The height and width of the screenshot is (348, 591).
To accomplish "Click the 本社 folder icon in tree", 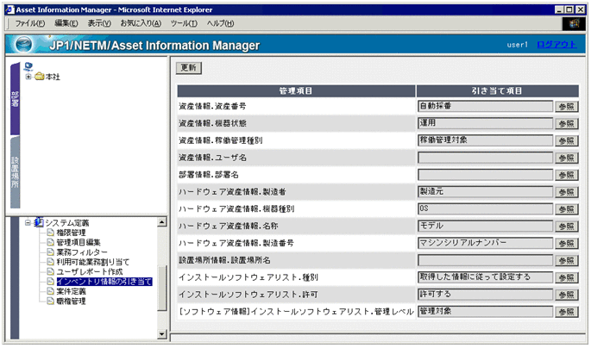I will tap(40, 77).
